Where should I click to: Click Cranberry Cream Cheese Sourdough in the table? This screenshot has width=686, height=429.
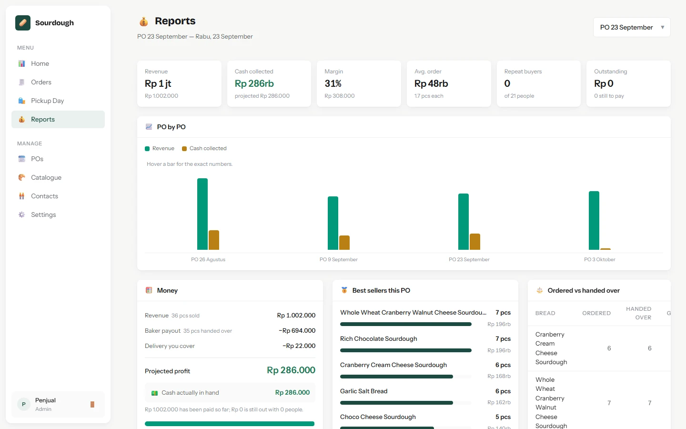[x=551, y=348]
